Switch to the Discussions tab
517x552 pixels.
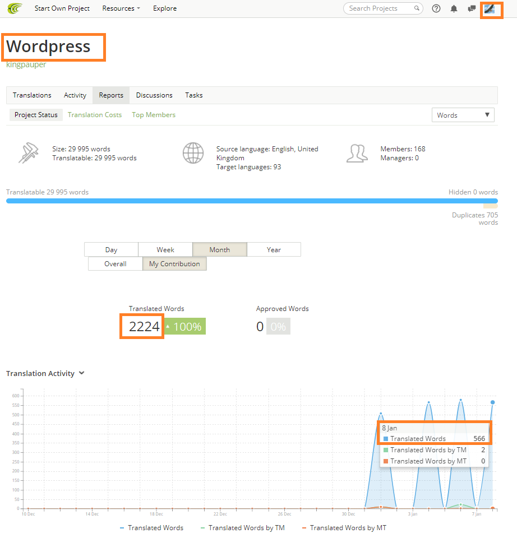pos(154,95)
